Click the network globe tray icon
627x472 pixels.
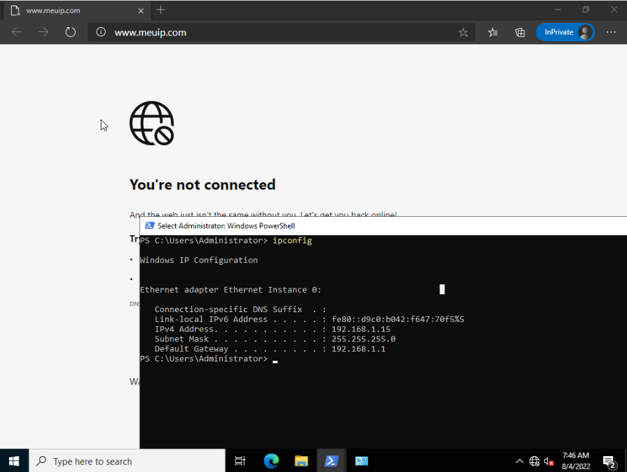tap(534, 461)
